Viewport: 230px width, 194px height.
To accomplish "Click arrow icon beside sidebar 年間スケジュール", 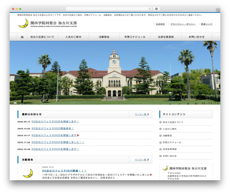I will 161,142.
